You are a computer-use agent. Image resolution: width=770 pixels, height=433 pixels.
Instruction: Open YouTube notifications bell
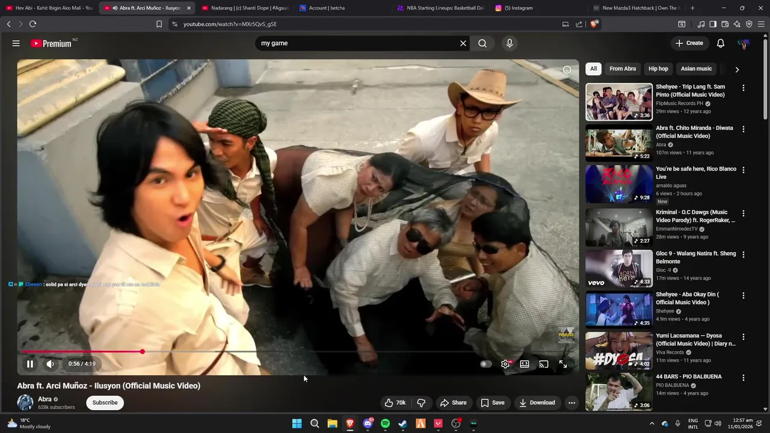click(721, 43)
